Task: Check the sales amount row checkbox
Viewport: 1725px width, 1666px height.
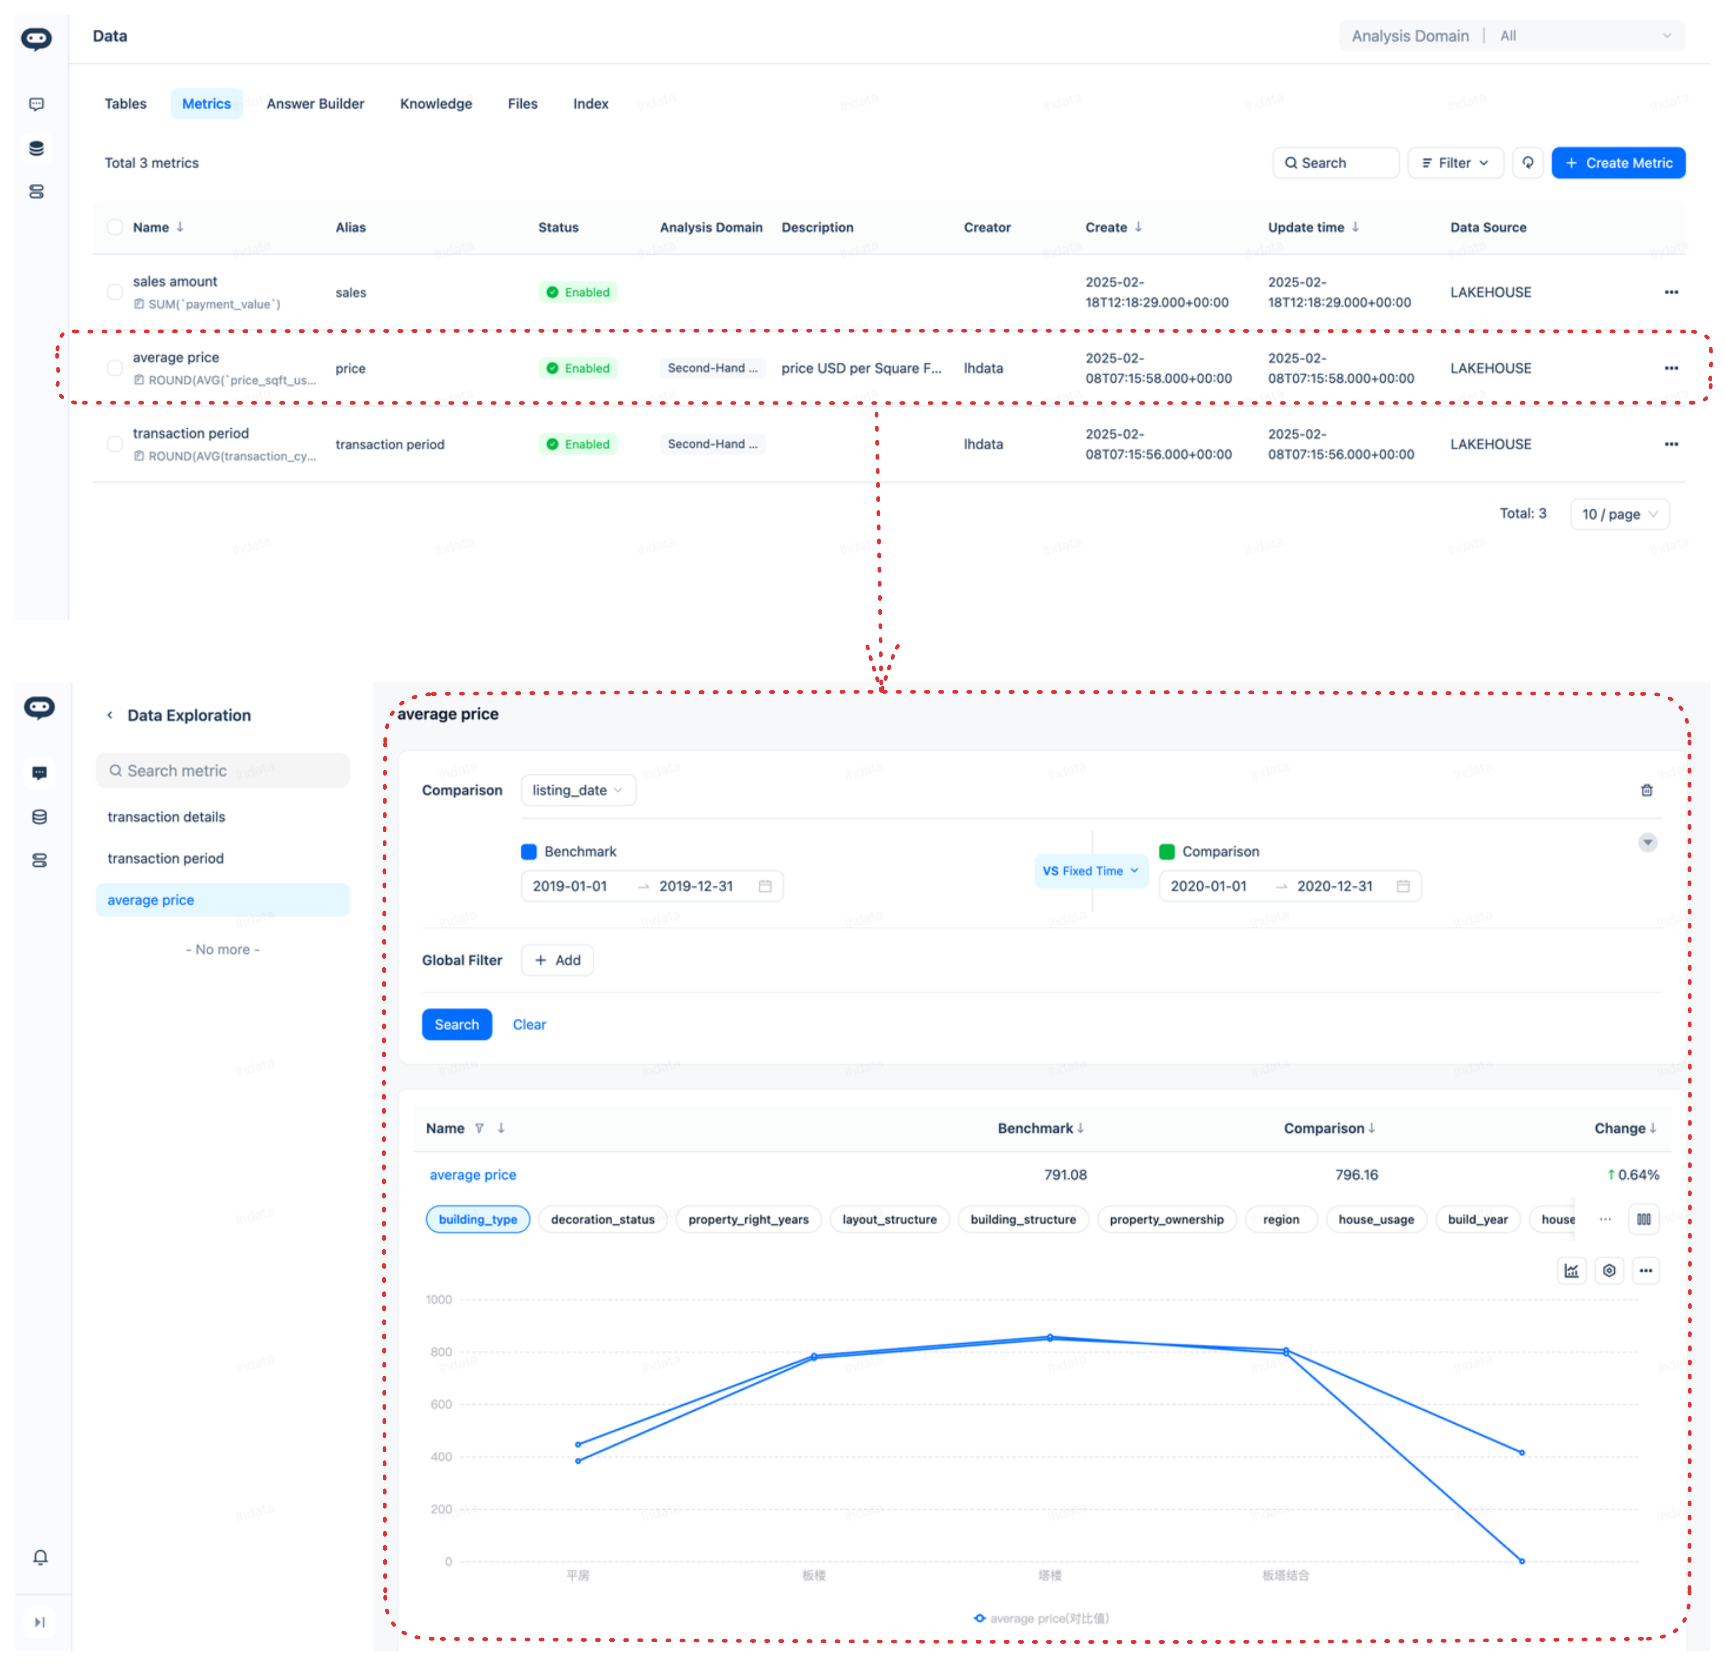Action: click(114, 292)
